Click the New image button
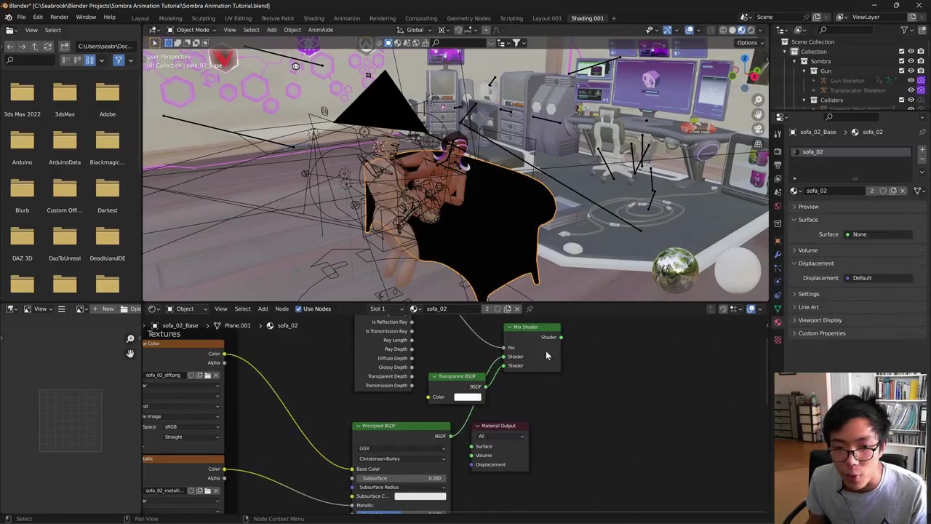 pyautogui.click(x=103, y=309)
